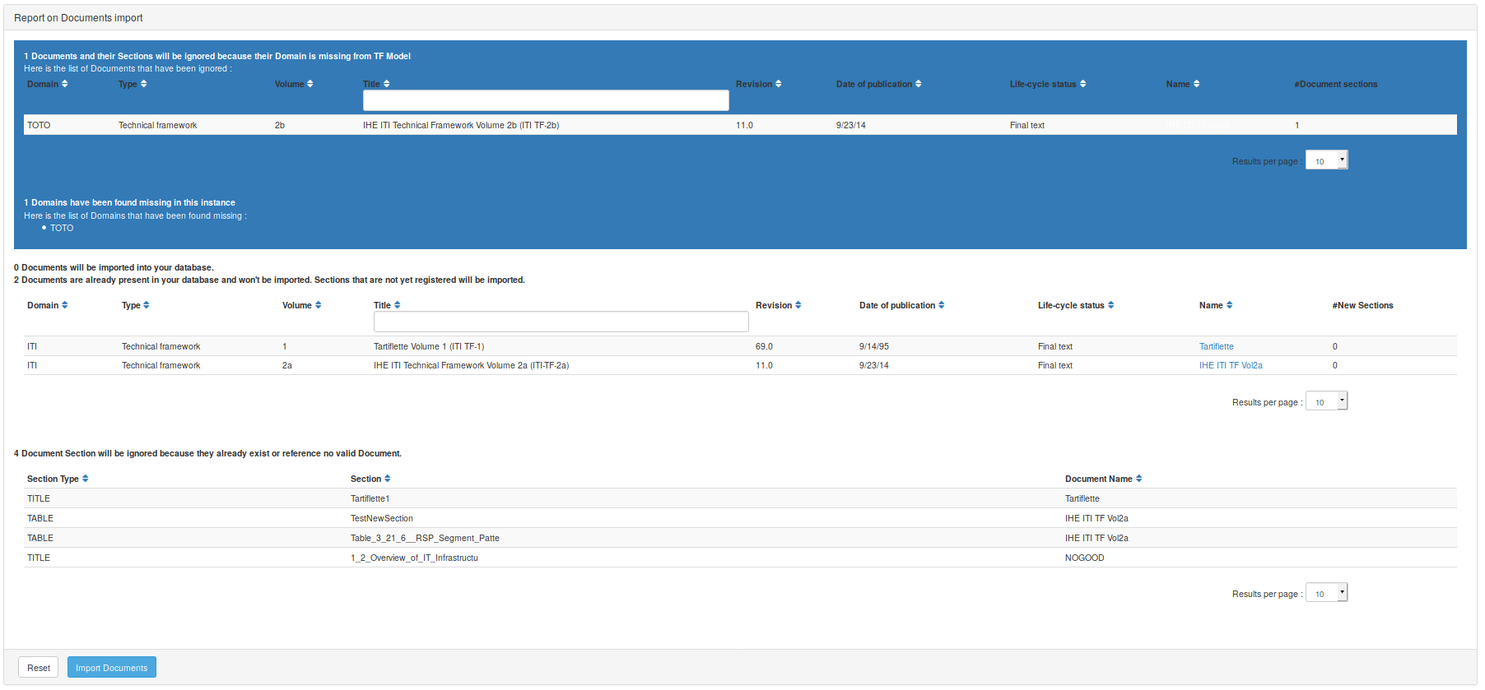This screenshot has height=690, width=1485.
Task: Expand results per page selector for document sections
Action: click(1326, 593)
